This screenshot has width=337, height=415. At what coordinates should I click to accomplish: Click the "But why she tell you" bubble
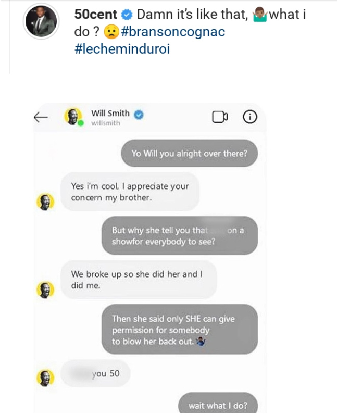179,236
